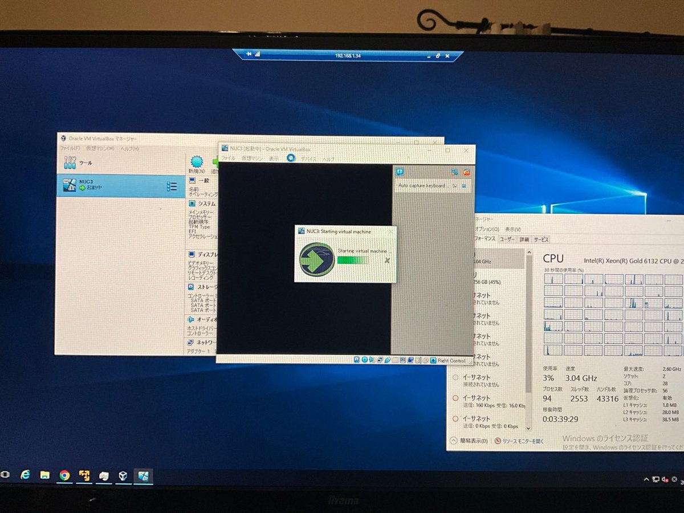684x513 pixels.
Task: Click the mute icon on Auto capture keyboard notification
Action: tap(455, 186)
